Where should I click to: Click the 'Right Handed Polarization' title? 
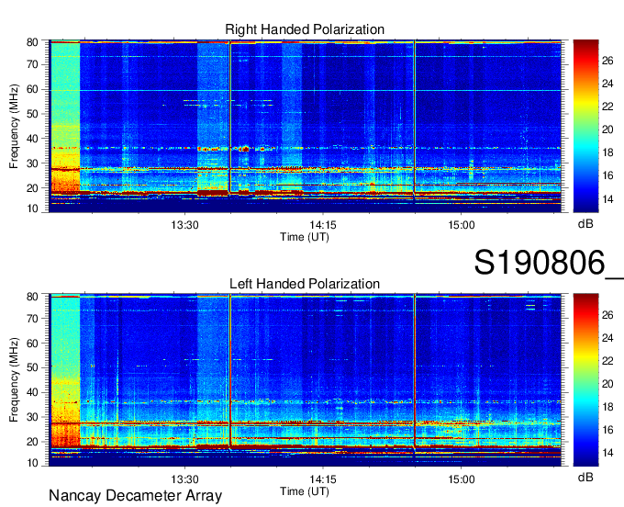305,29
